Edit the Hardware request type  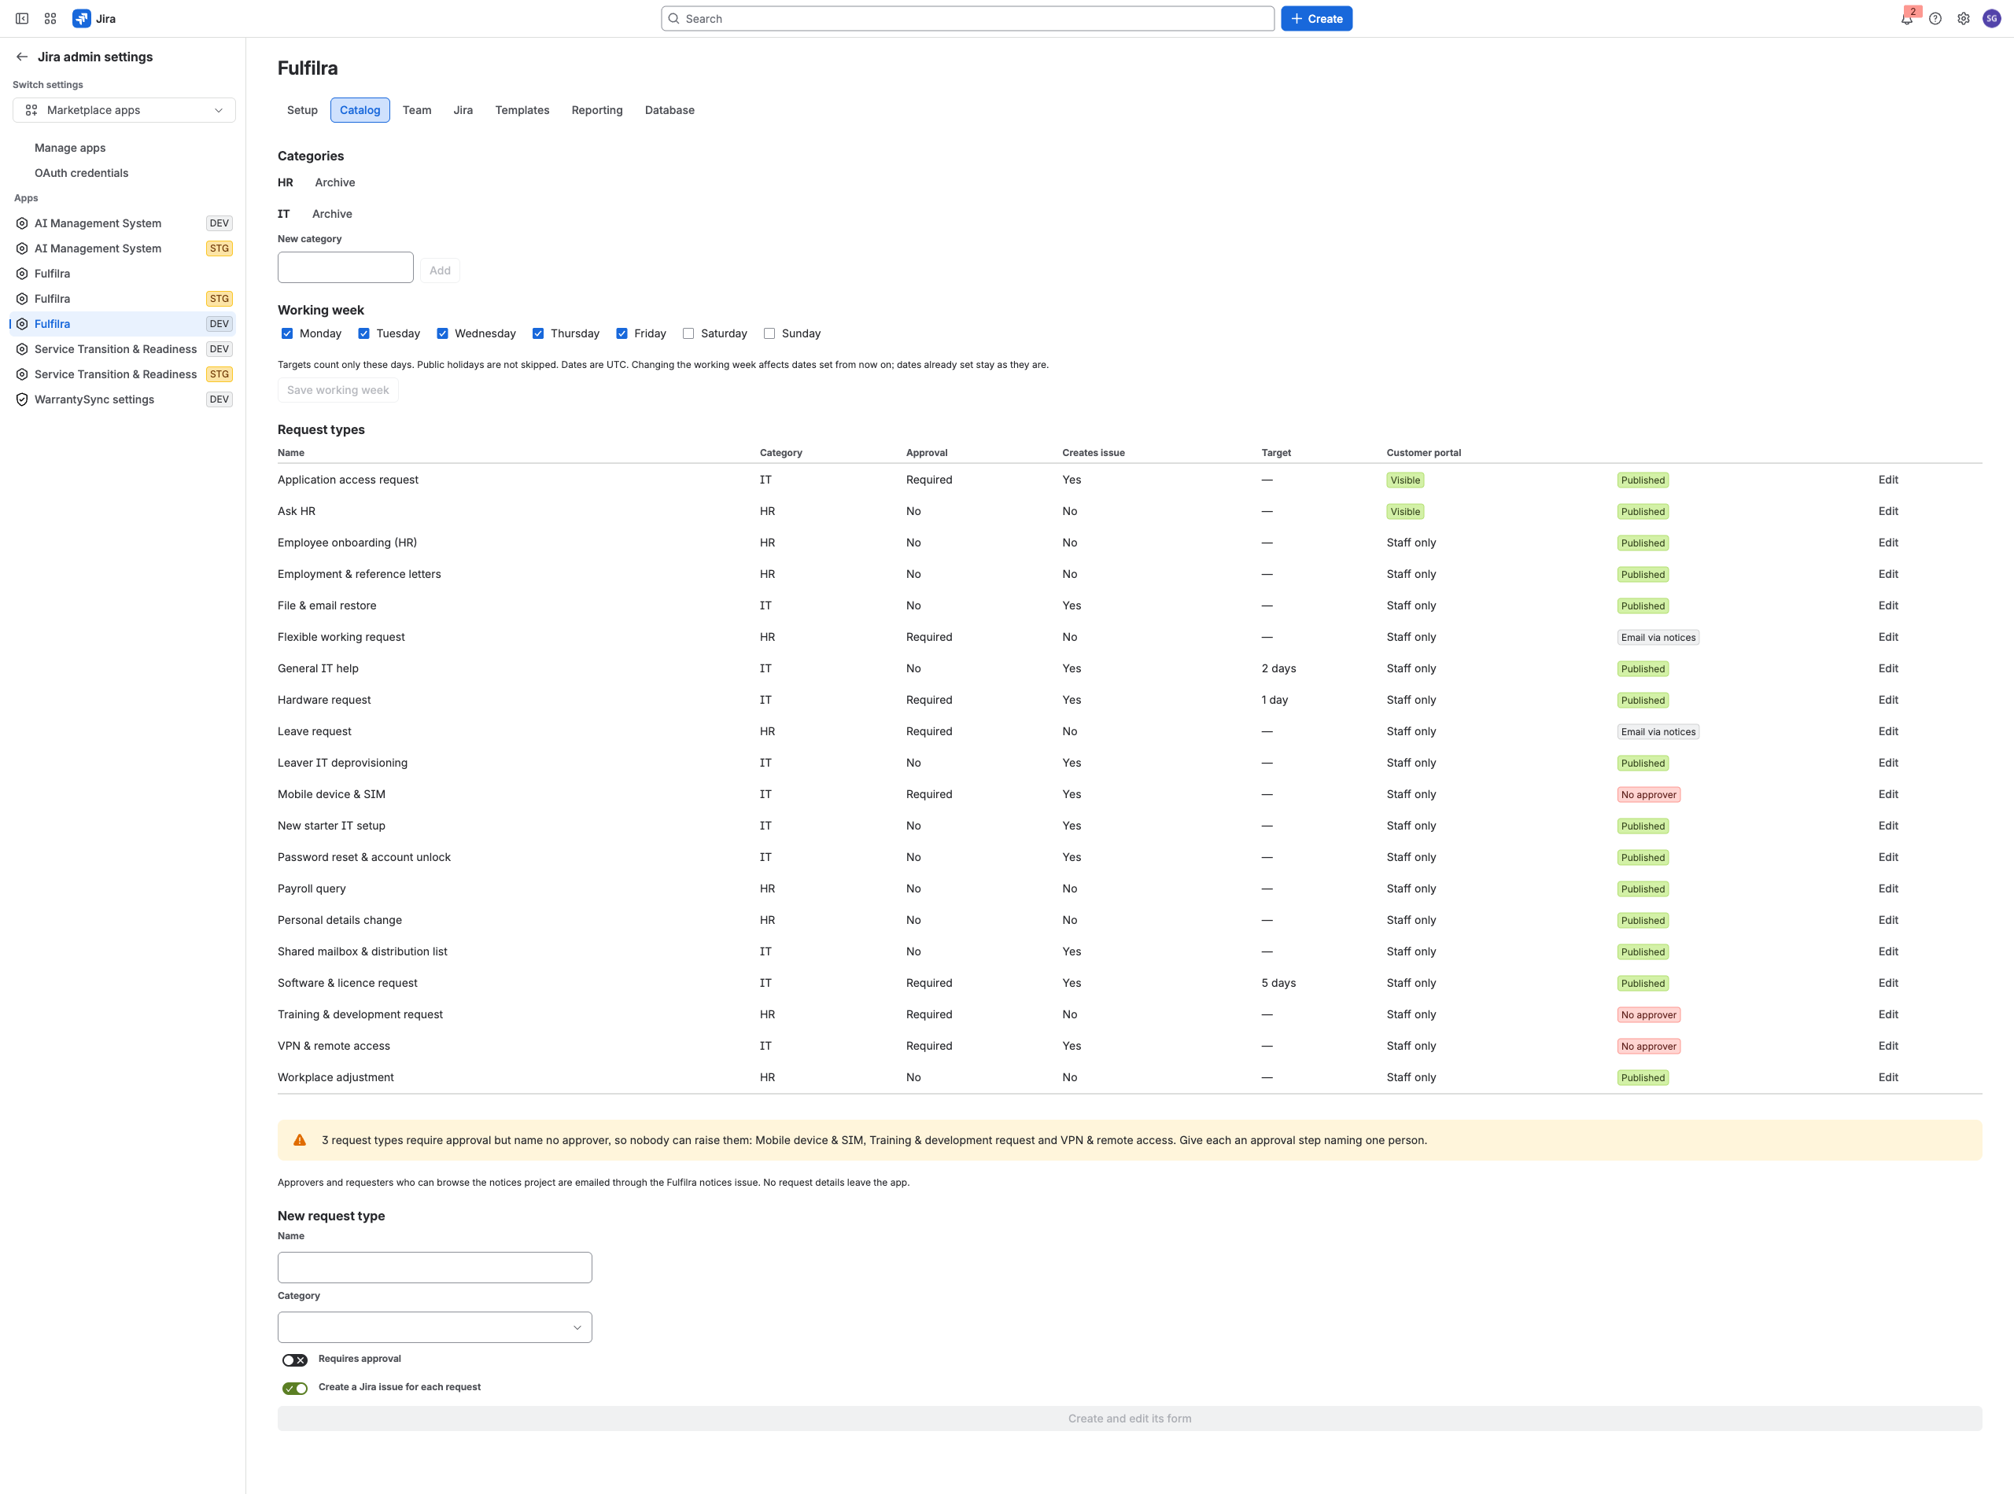coord(1888,700)
